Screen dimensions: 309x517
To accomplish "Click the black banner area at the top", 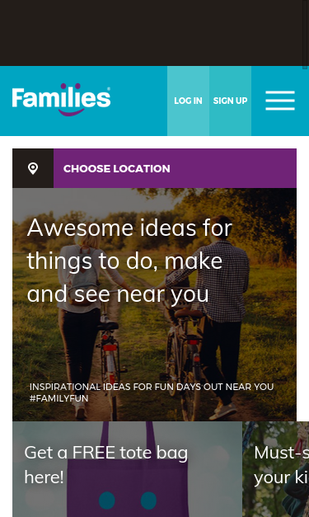I will point(152,33).
